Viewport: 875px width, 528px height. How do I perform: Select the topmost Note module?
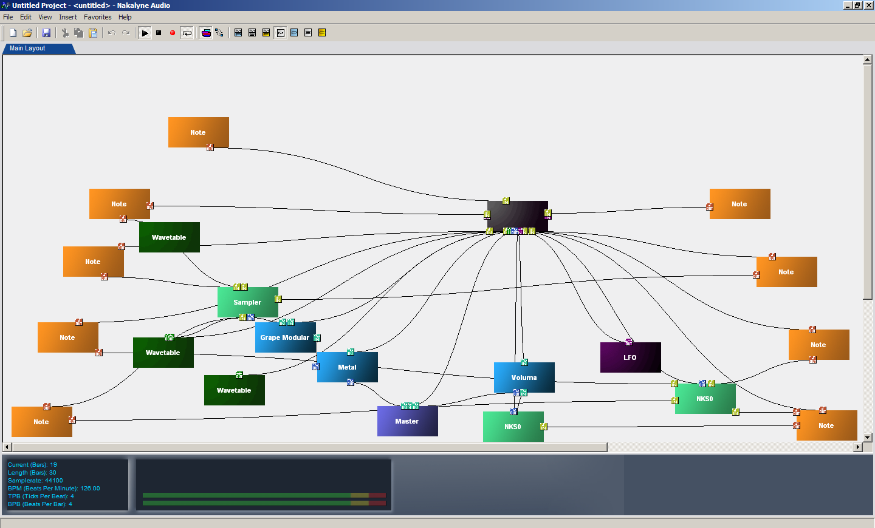[x=199, y=132]
